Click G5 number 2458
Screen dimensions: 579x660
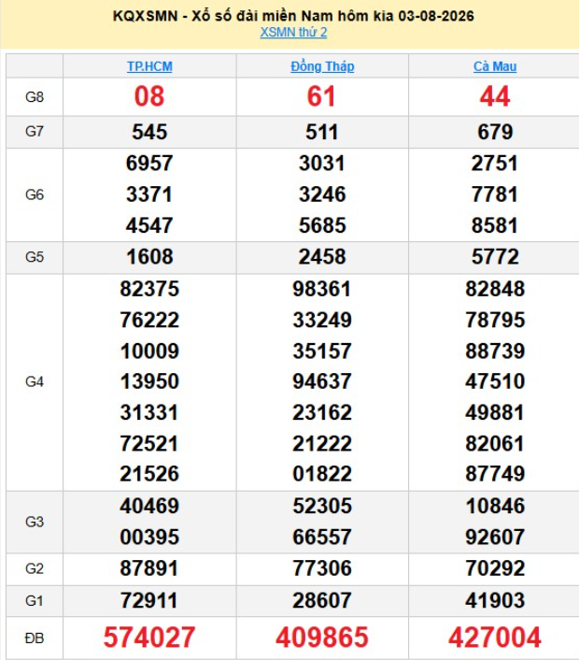322,257
